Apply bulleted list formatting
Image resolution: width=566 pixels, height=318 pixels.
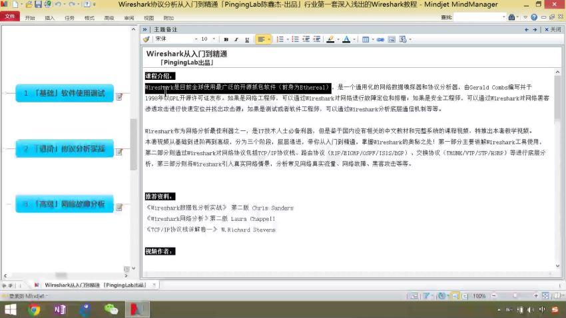pos(295,39)
